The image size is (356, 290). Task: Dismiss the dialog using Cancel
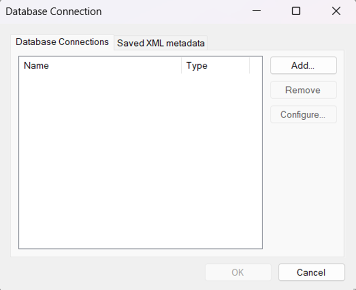[311, 273]
